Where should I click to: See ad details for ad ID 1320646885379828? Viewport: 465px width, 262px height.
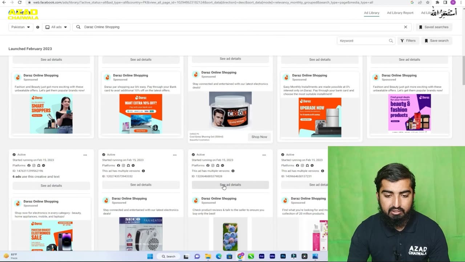[230, 185]
